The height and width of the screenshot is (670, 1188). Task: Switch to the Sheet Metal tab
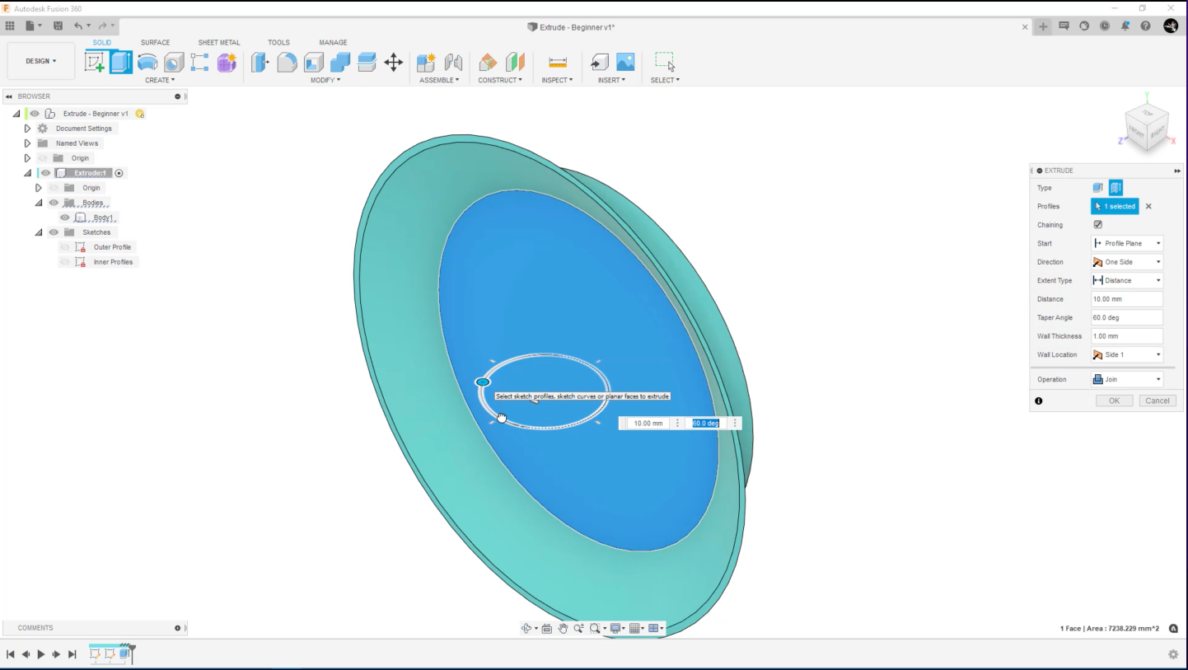coord(218,43)
